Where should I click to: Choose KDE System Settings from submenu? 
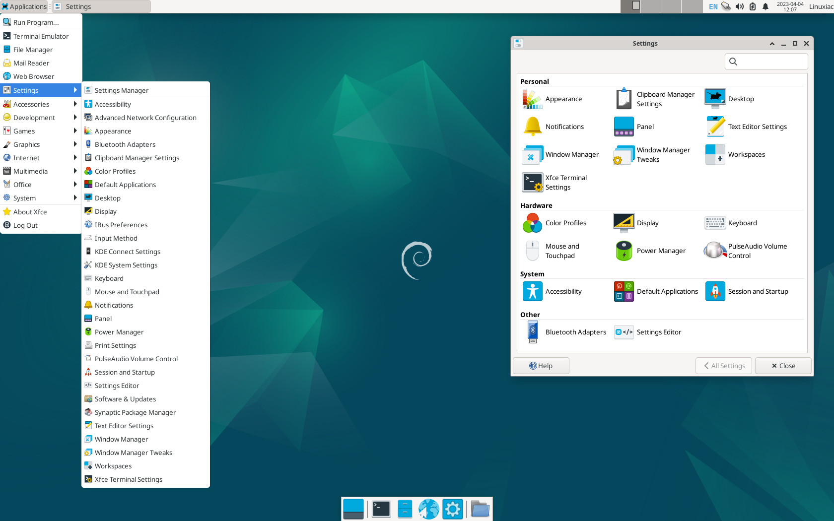pos(145,265)
